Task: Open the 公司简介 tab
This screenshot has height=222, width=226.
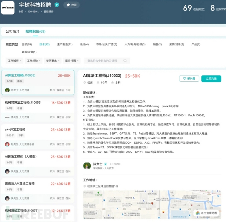Action: tap(12, 31)
